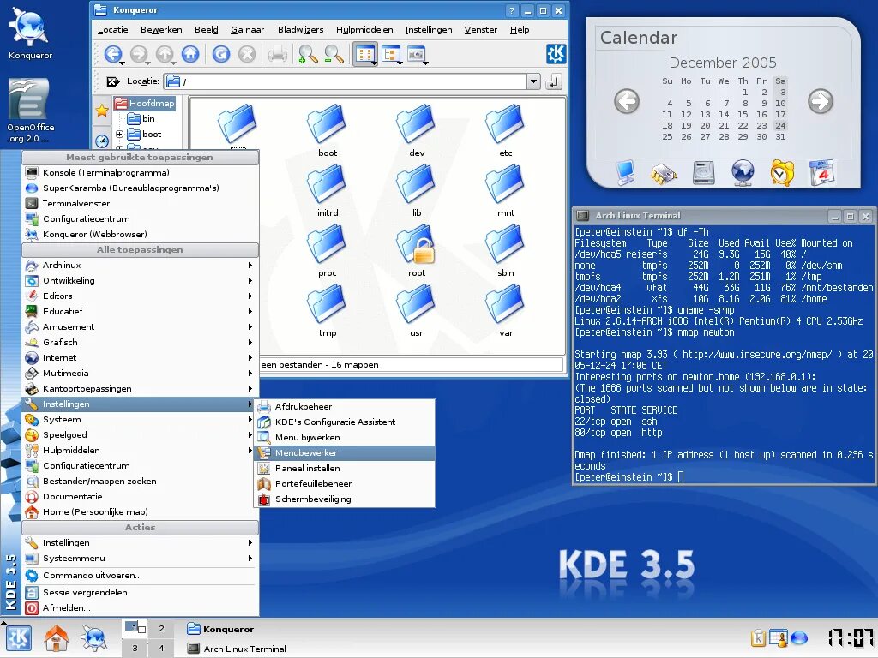Select Menubewerker from Instellingen submenu
The width and height of the screenshot is (878, 658).
point(345,452)
